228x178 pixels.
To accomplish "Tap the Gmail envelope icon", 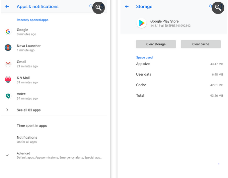I will (8, 64).
